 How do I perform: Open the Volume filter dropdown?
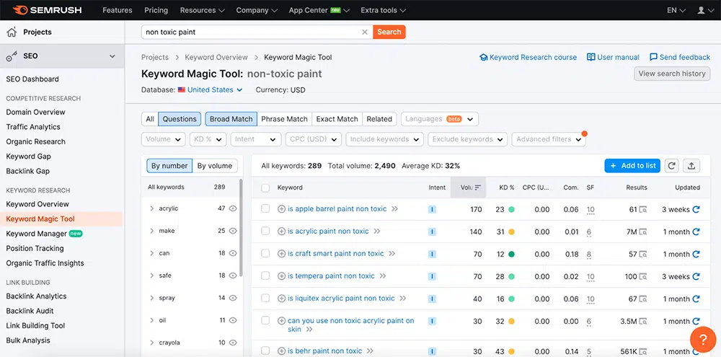[x=164, y=139]
